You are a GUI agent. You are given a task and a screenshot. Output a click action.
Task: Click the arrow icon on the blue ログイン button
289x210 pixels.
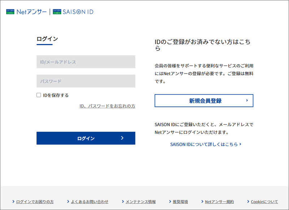pyautogui.click(x=122, y=138)
